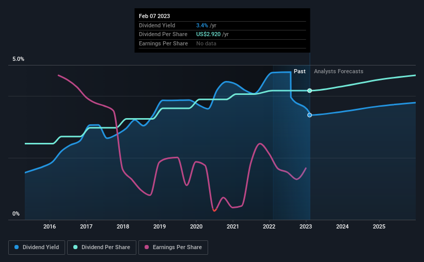
Task: Click the 0% y-axis label
Action: pyautogui.click(x=16, y=214)
